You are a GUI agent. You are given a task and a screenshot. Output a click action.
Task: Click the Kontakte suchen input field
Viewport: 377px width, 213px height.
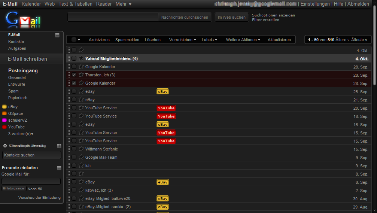pos(32,155)
